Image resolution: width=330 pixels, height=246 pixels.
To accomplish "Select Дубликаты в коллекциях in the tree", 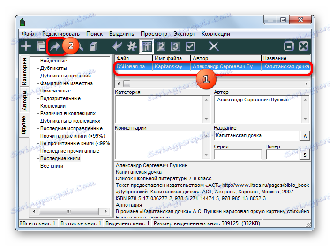I will [70, 121].
